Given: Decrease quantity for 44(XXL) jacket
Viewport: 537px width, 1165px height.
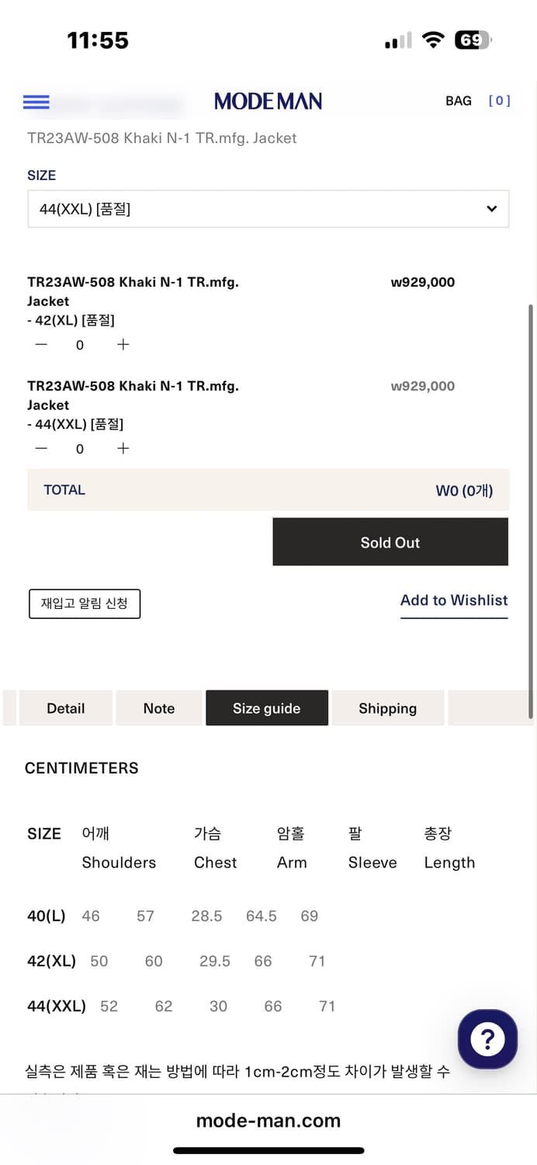Looking at the screenshot, I should click(41, 448).
